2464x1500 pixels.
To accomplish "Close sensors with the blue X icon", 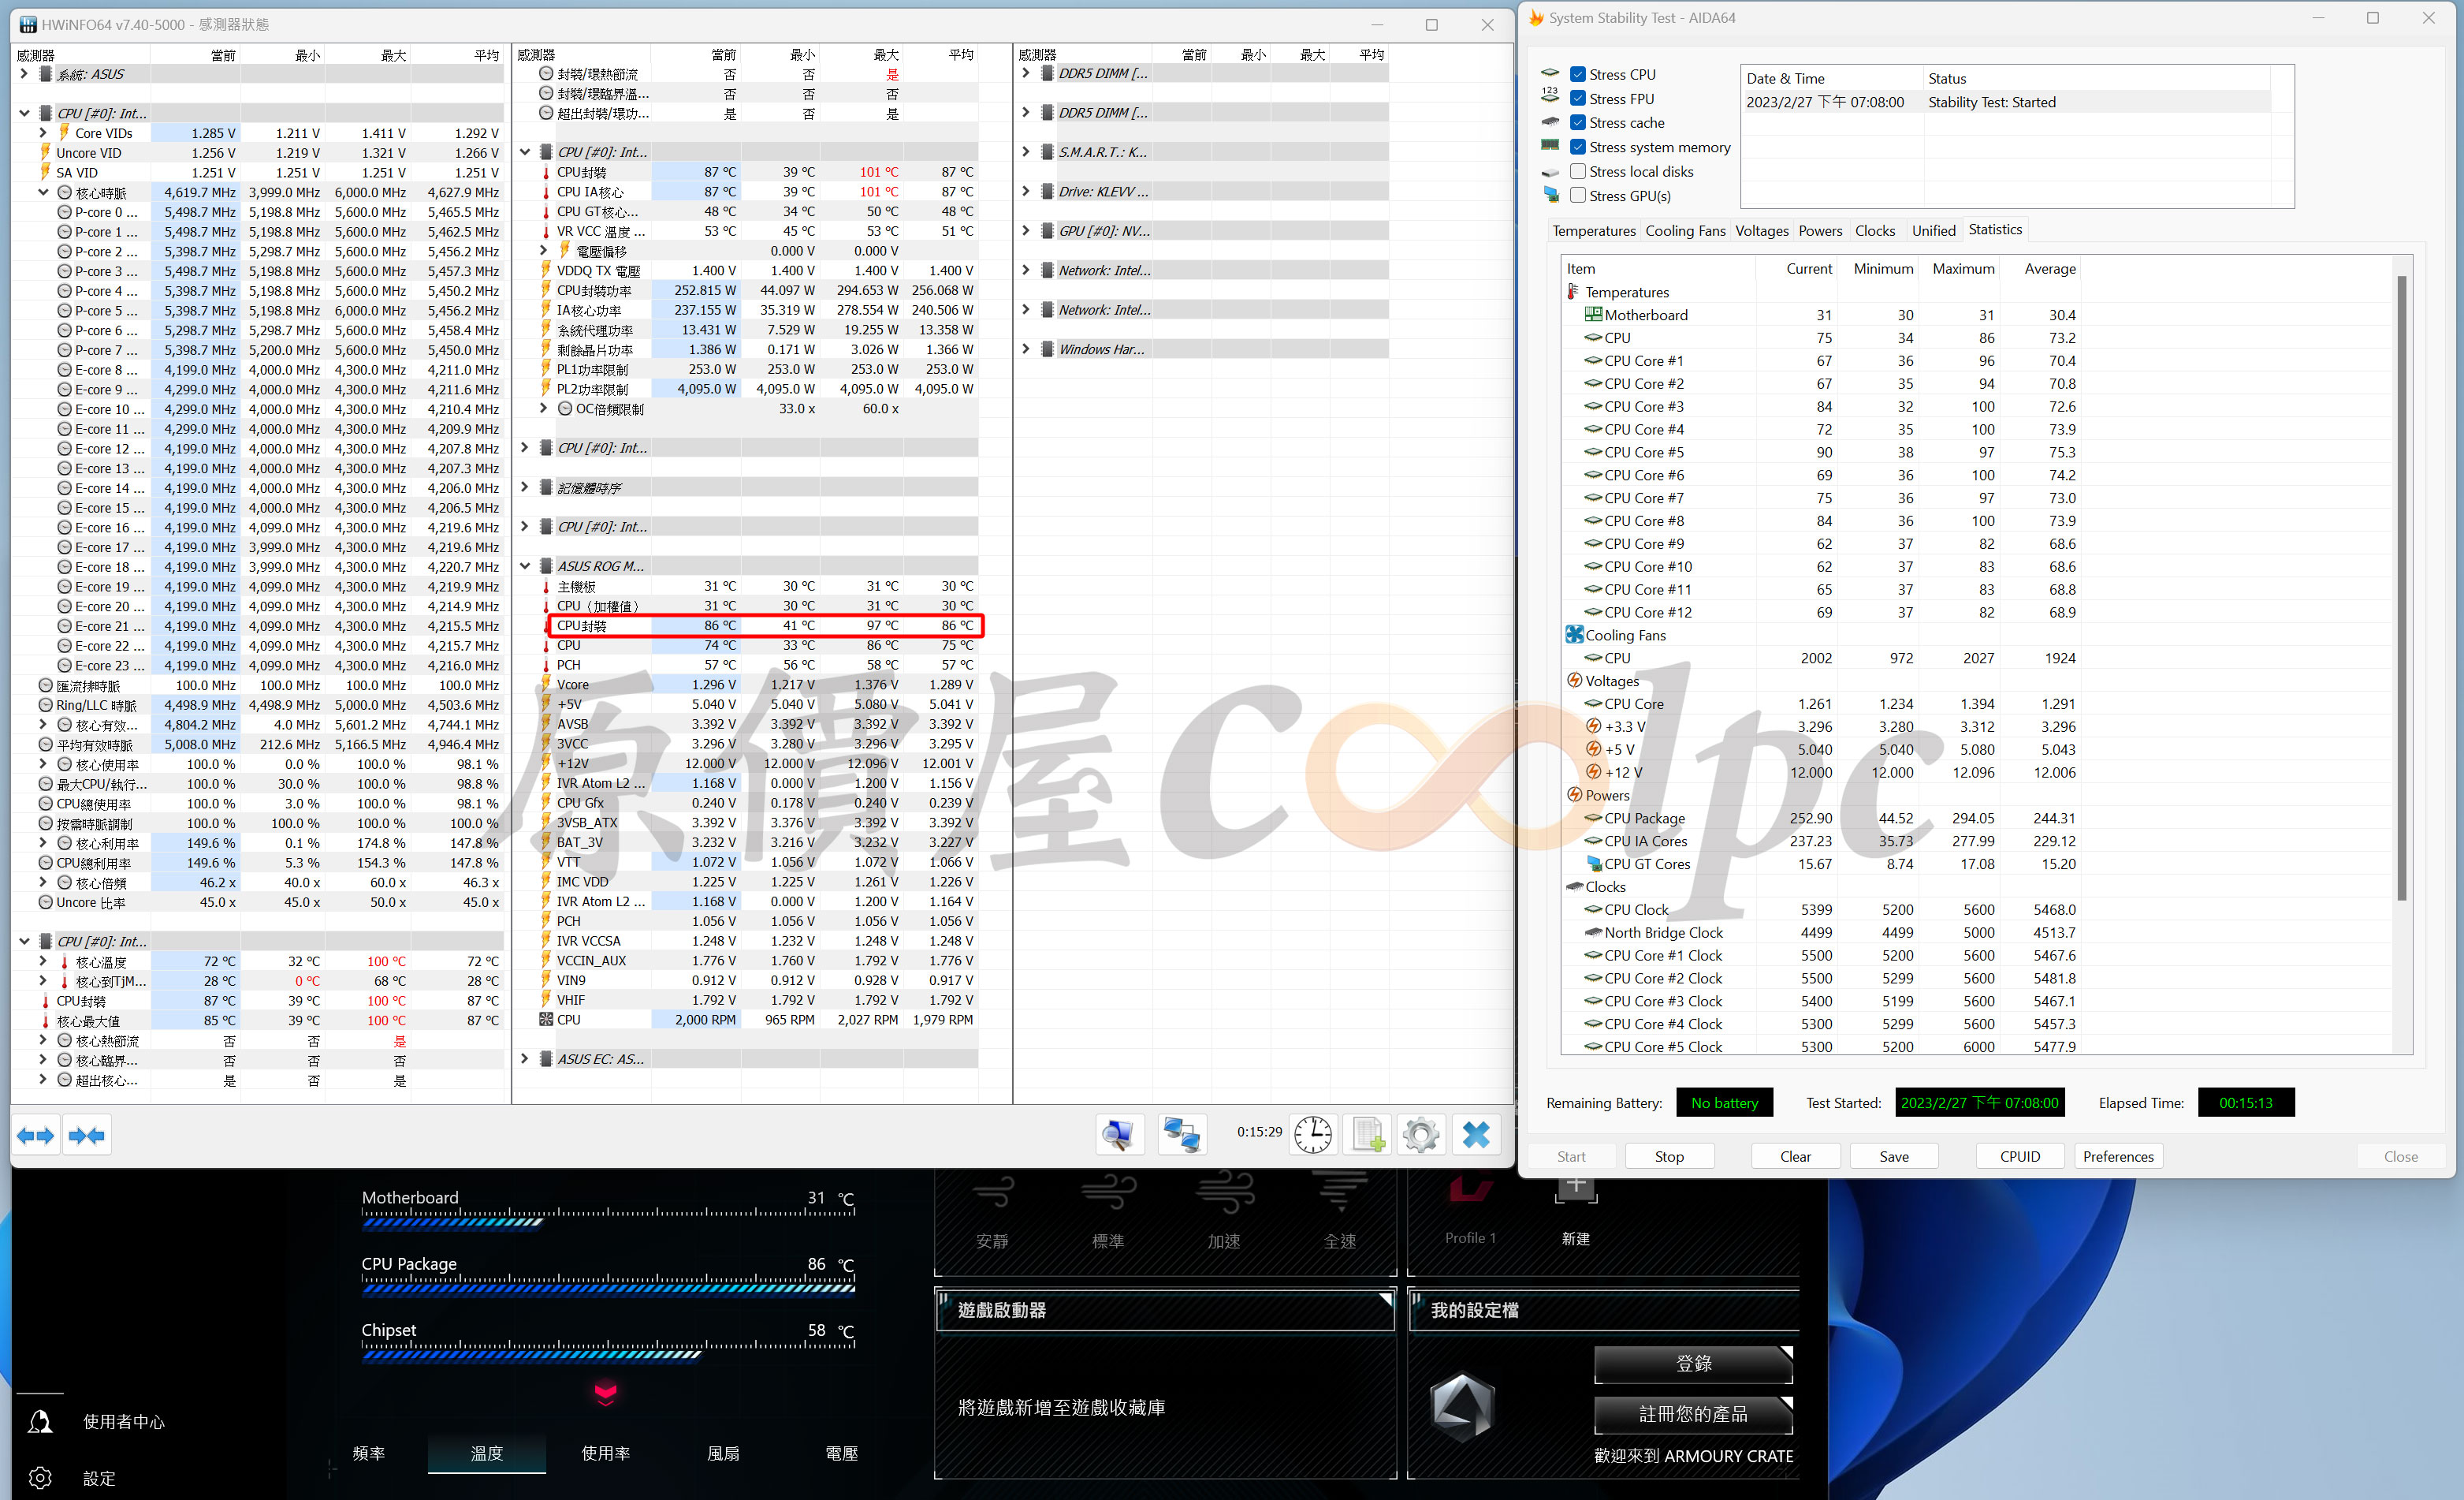I will click(x=1476, y=1135).
